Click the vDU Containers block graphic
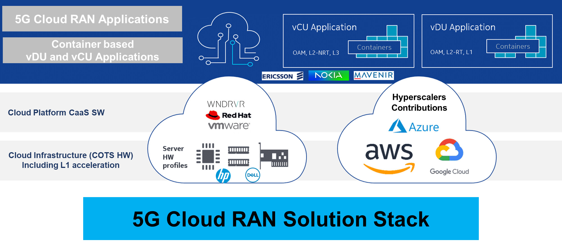 [x=516, y=42]
